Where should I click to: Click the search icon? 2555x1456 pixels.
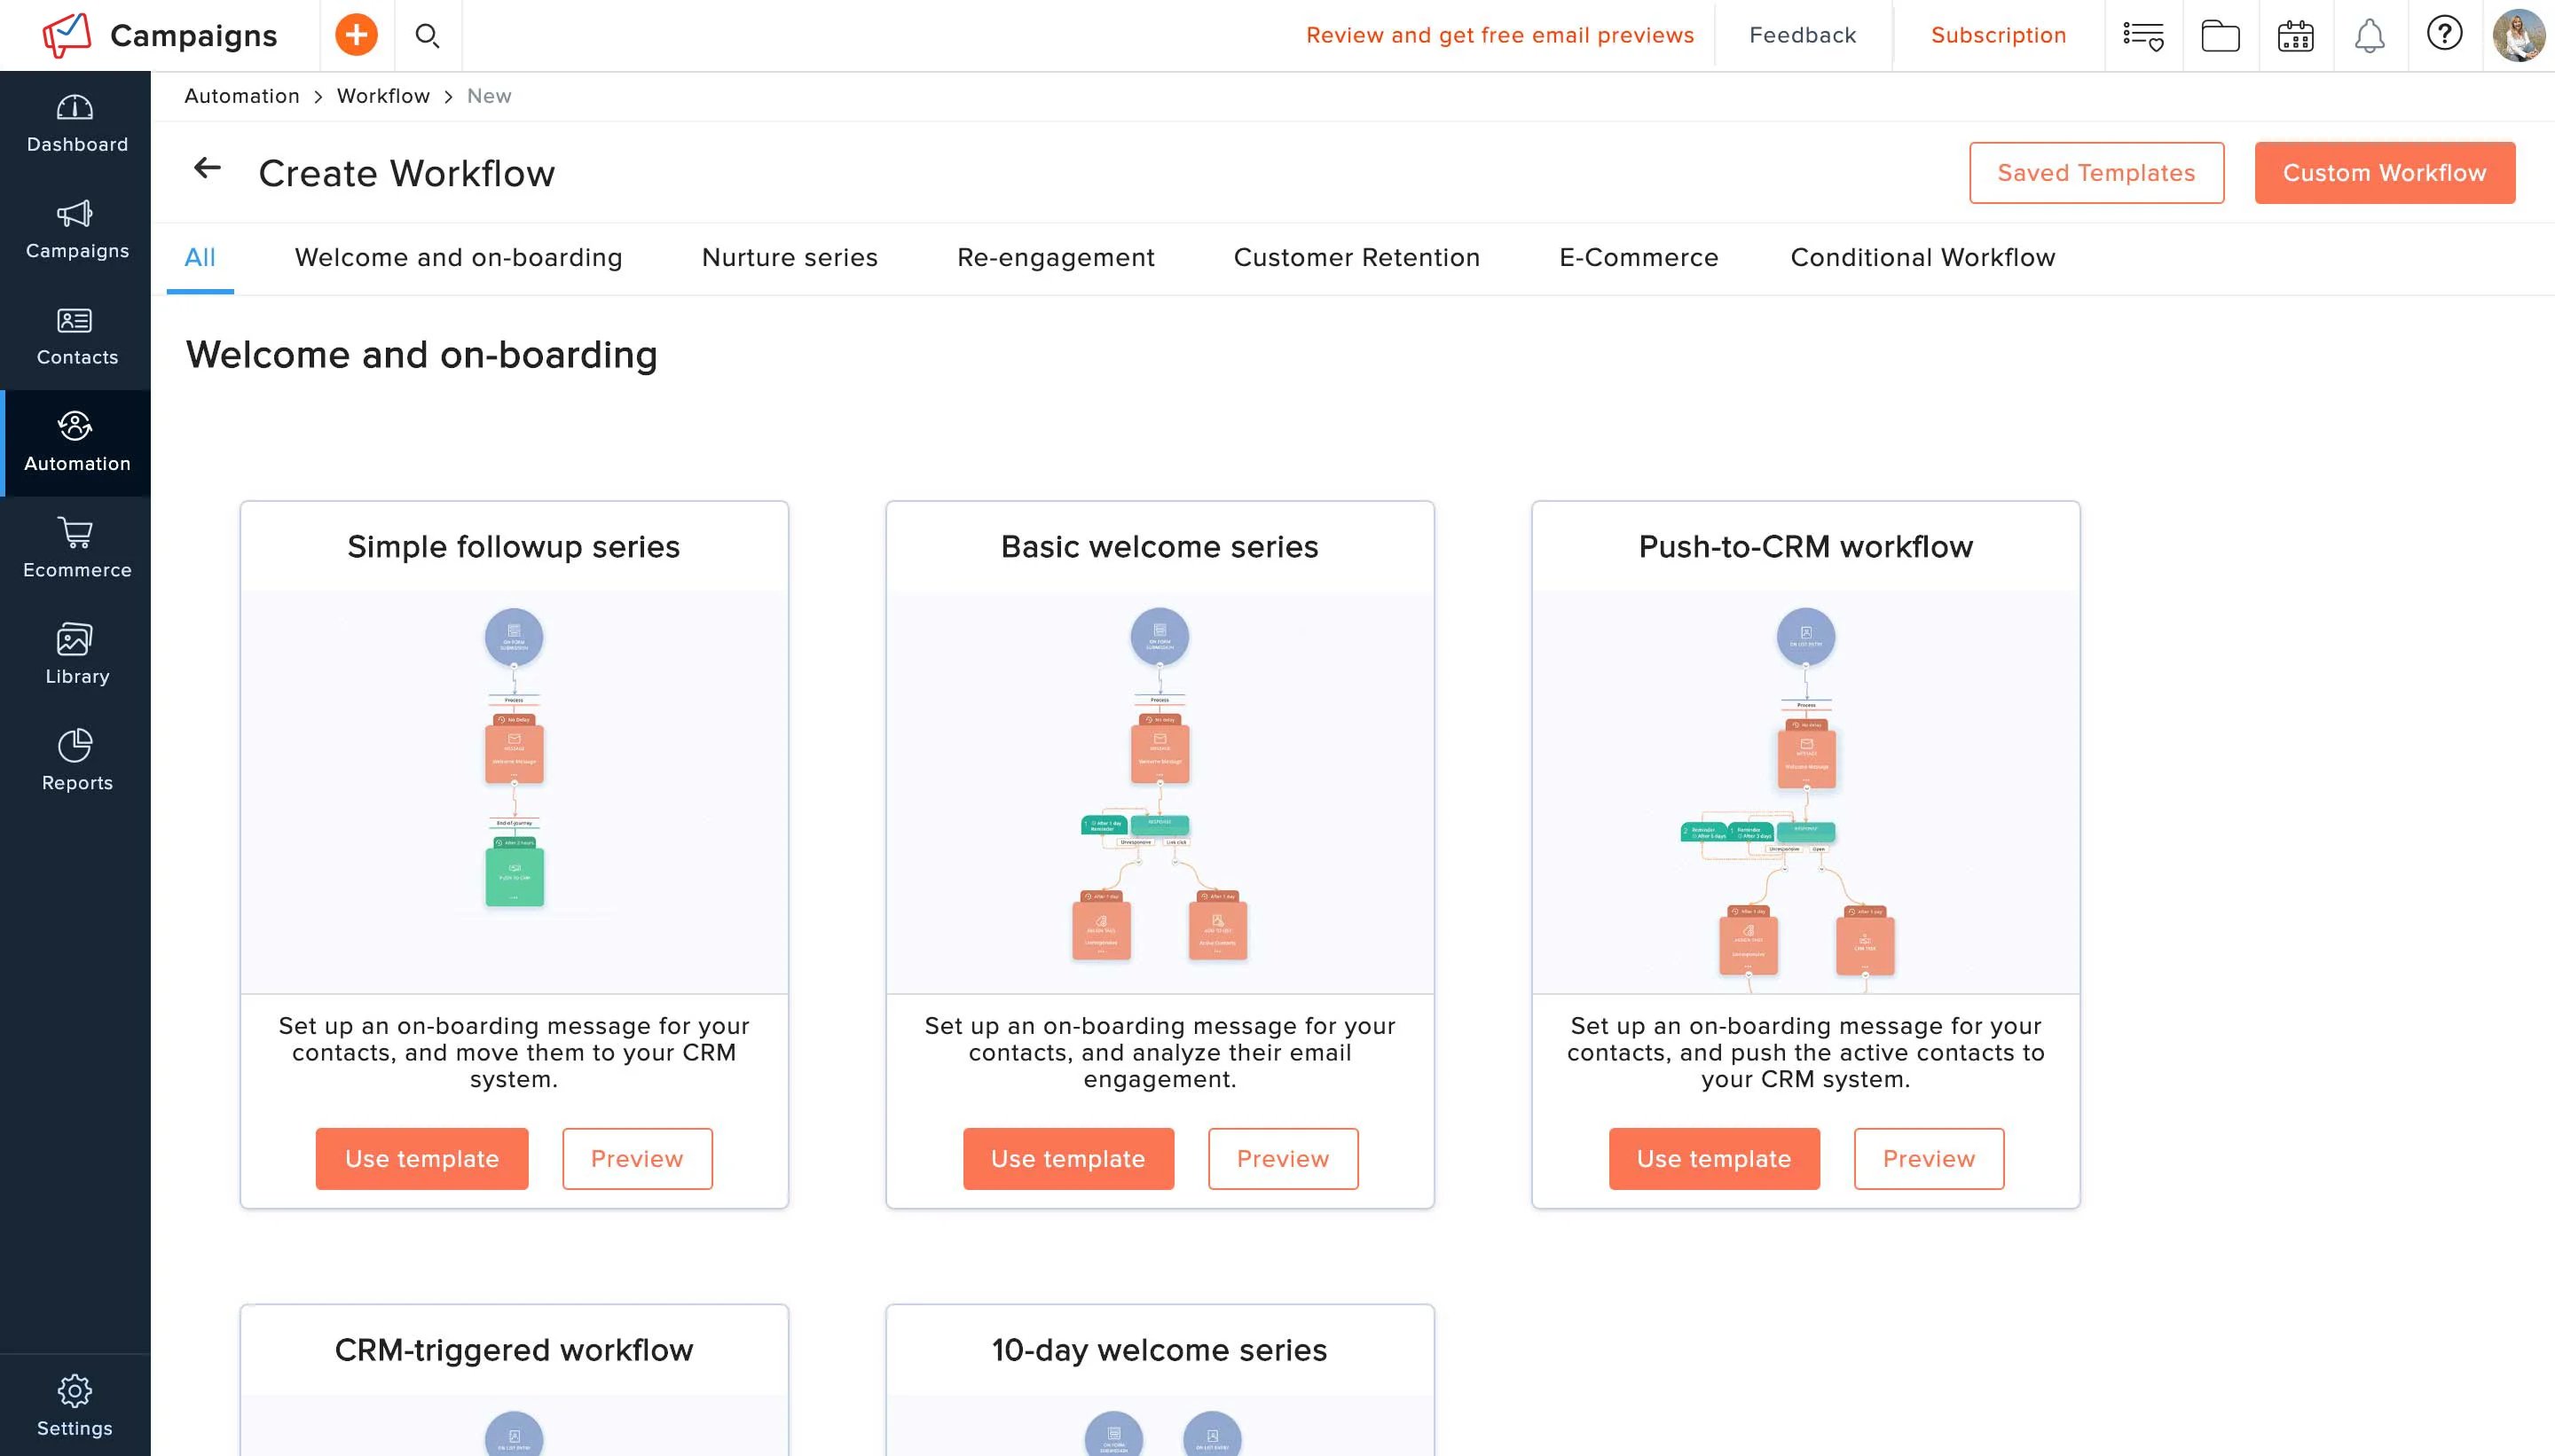(x=428, y=35)
